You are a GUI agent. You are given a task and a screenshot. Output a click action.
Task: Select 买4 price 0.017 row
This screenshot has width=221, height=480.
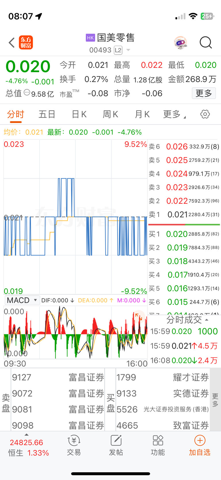pyautogui.click(x=184, y=275)
